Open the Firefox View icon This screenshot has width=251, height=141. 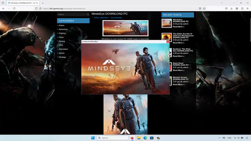pyautogui.click(x=3, y=3)
